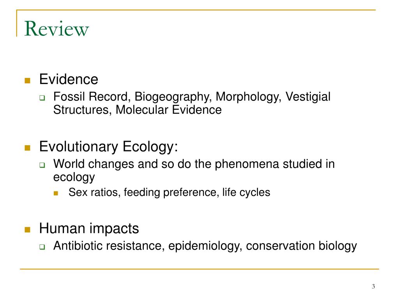
Task: Click the hollow bullet before World changes
Action: pos(42,165)
